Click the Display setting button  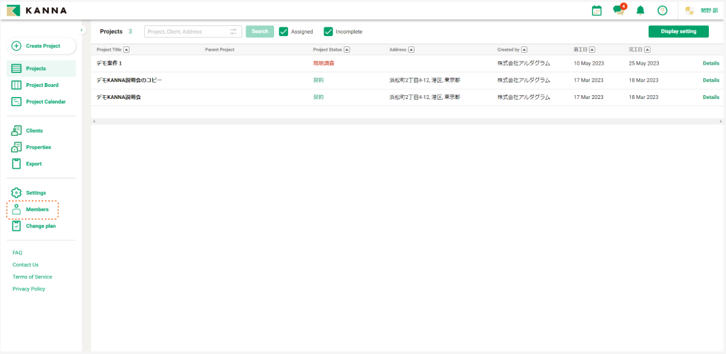point(678,32)
